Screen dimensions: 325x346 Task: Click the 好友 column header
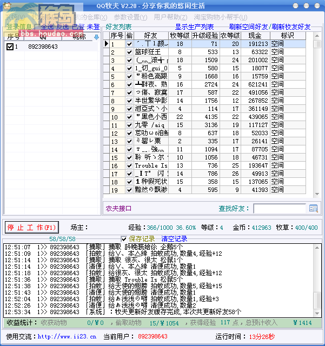click(151, 36)
